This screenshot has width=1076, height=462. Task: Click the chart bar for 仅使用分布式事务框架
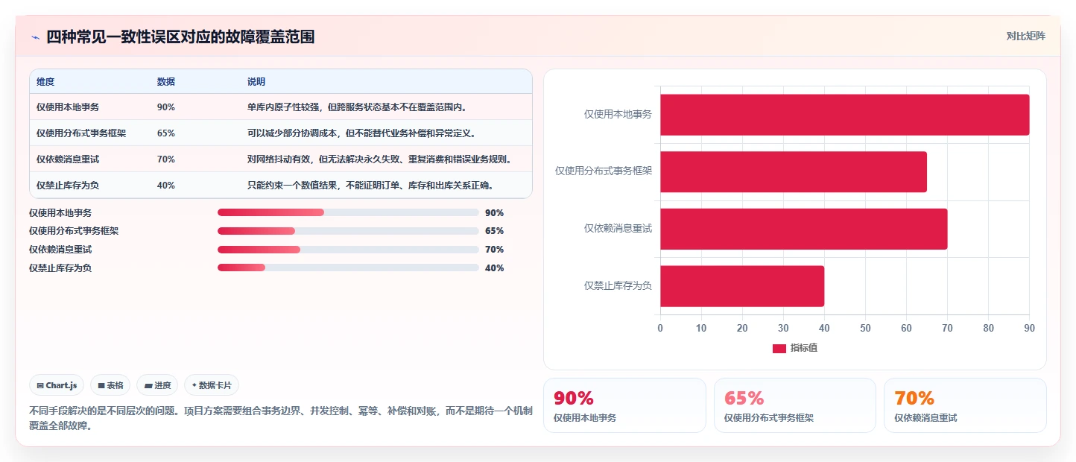click(x=794, y=171)
